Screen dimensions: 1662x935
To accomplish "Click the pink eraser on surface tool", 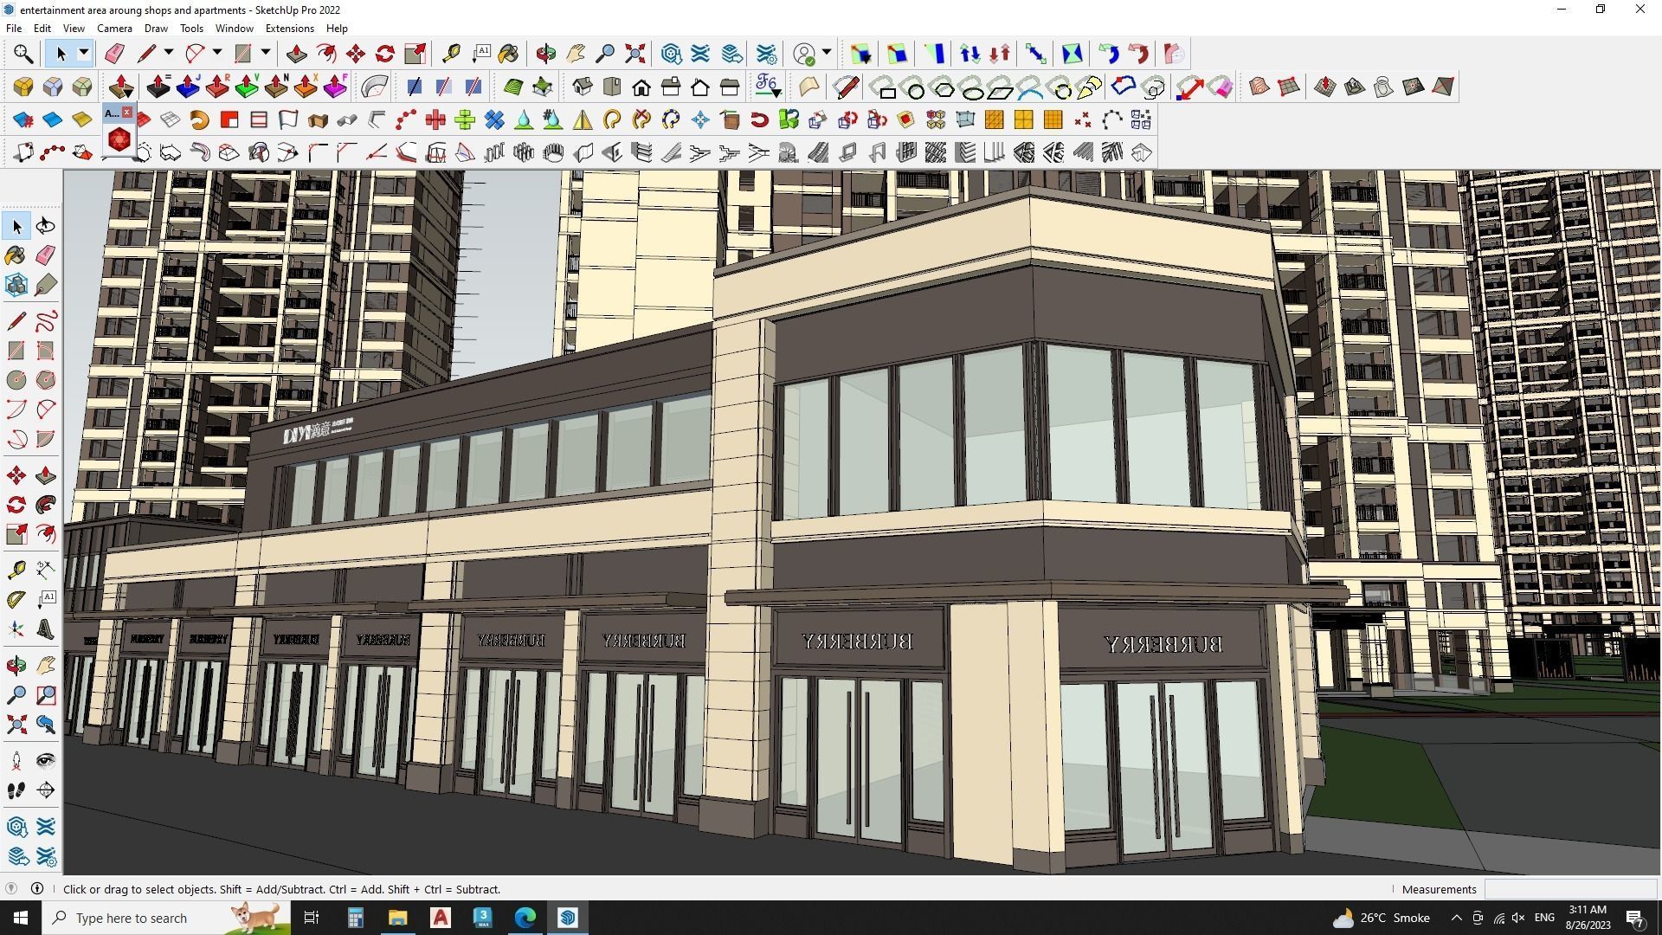I will tap(1220, 87).
